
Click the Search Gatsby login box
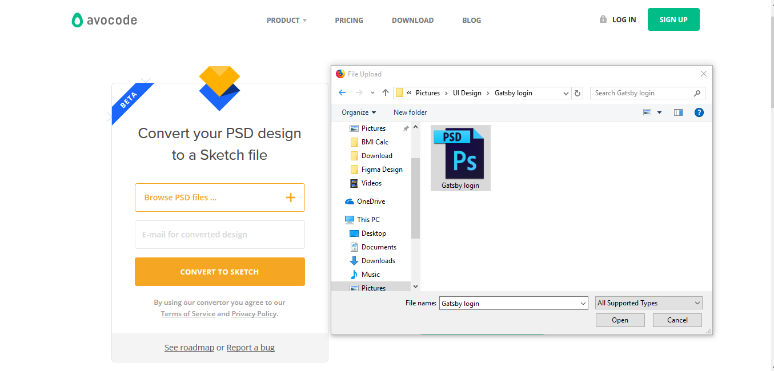coord(647,93)
